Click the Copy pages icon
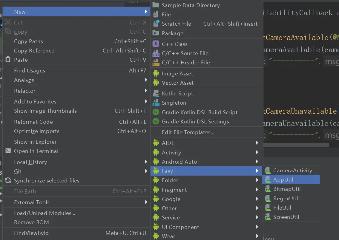Screen dimensions: 339x240 (x=8, y=32)
